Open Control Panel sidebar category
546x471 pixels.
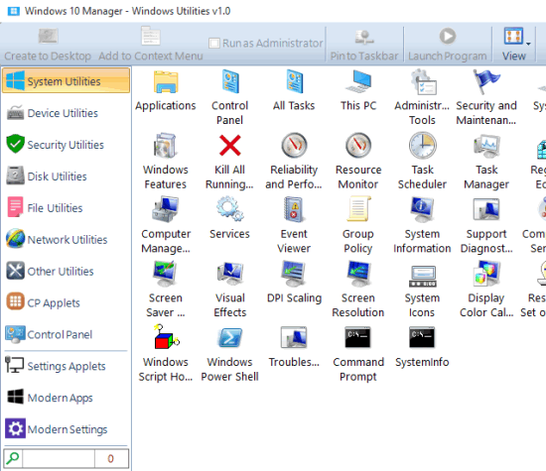[x=66, y=334]
